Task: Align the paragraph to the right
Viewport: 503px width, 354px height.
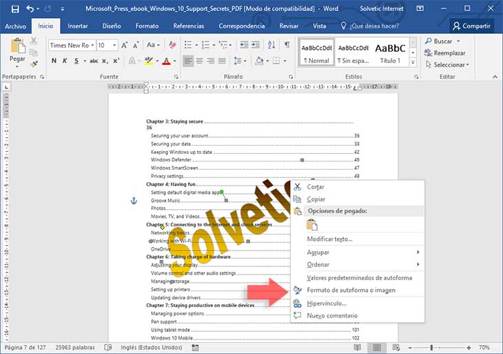Action: (x=211, y=61)
